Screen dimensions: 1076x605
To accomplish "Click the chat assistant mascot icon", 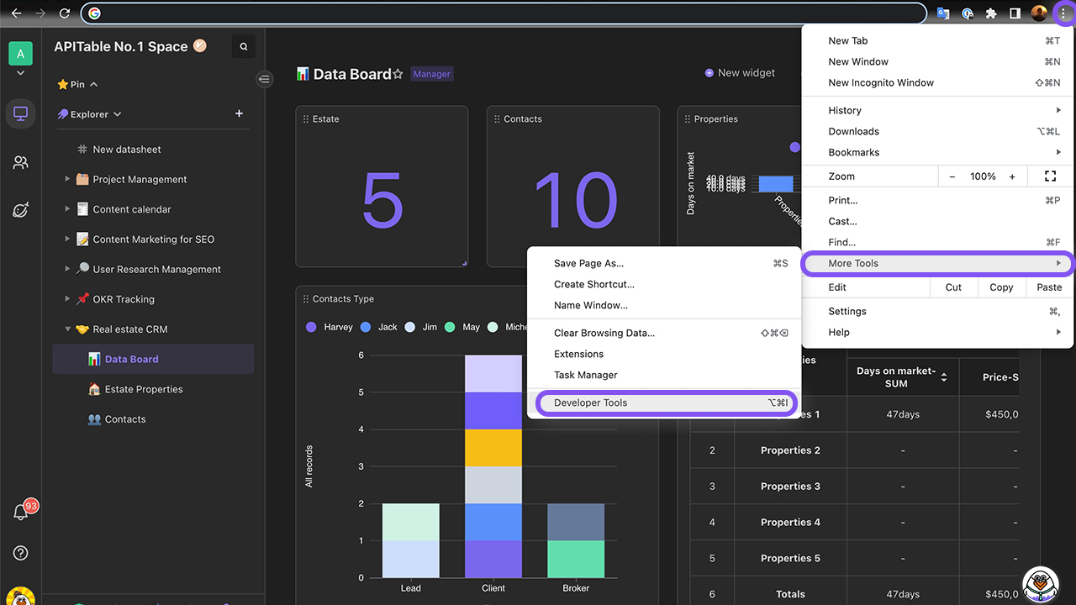I will coord(1041,583).
